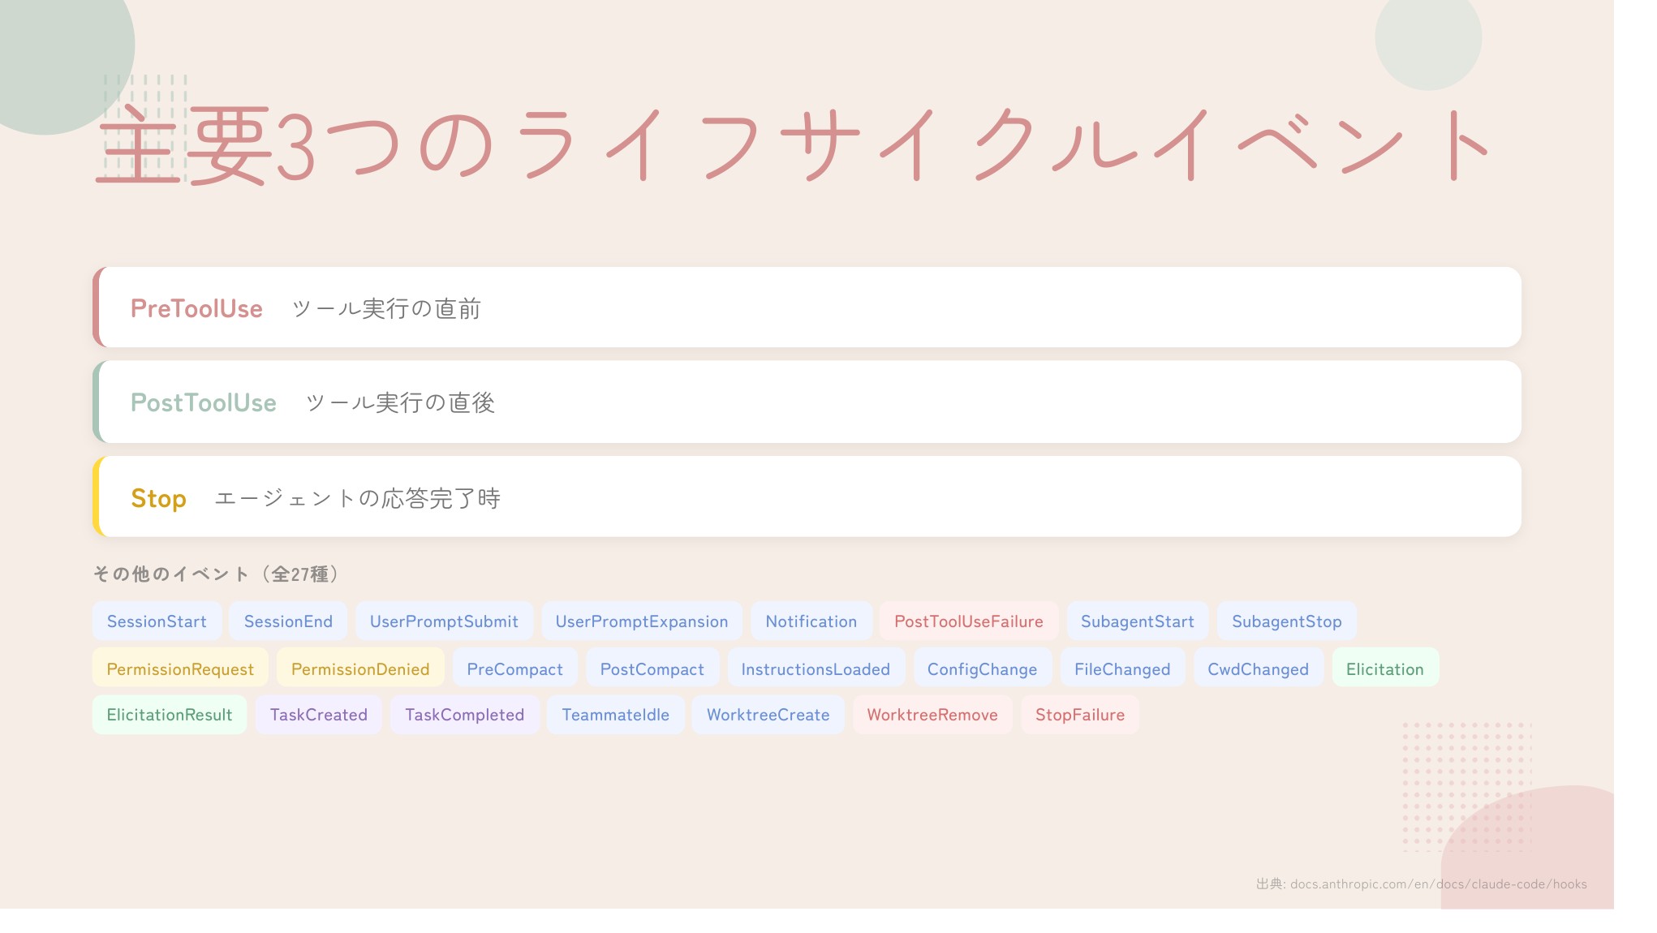Click the SubagentStop tag
1657x933 pixels.
[1286, 621]
